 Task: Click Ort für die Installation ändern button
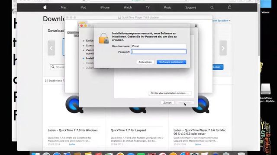[170, 93]
